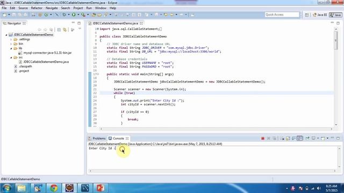Click the Debug bug icon
Viewport: 344px width, 193px height.
(x=64, y=14)
